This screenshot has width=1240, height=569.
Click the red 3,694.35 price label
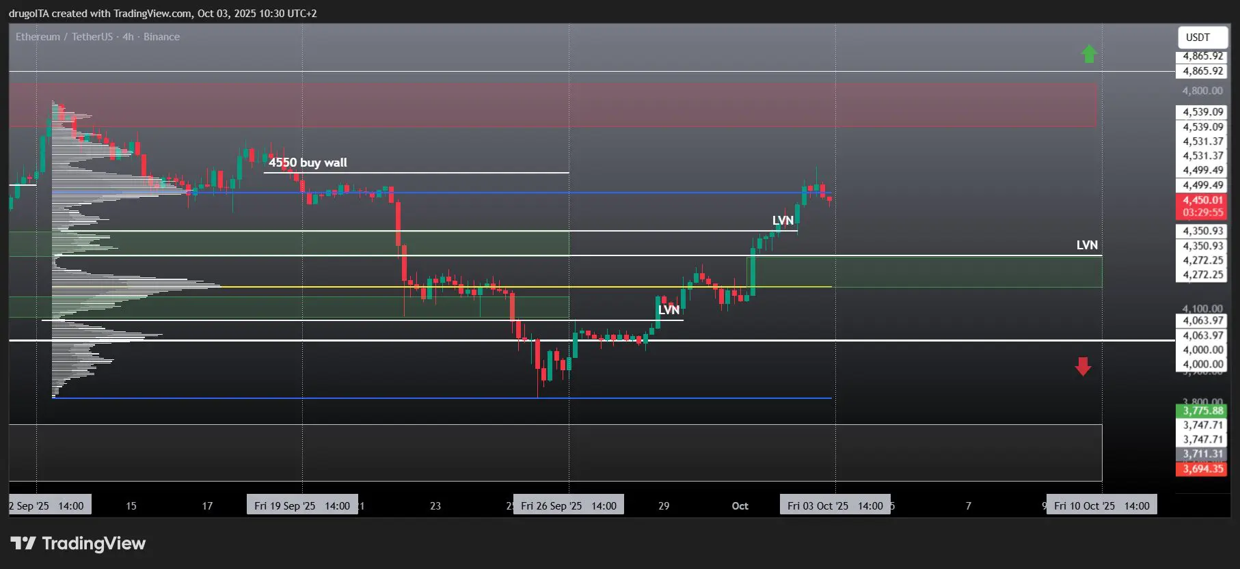tap(1202, 469)
